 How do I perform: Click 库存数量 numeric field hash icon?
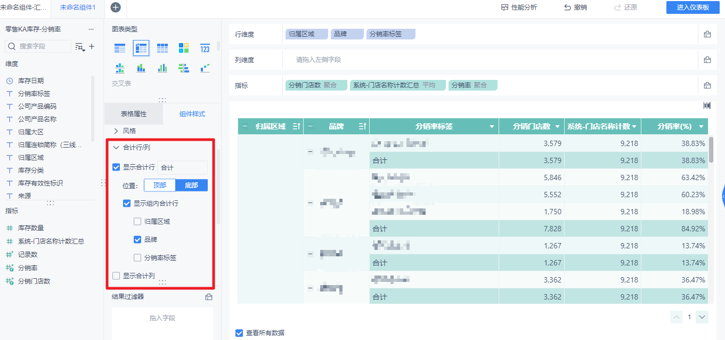[x=10, y=228]
